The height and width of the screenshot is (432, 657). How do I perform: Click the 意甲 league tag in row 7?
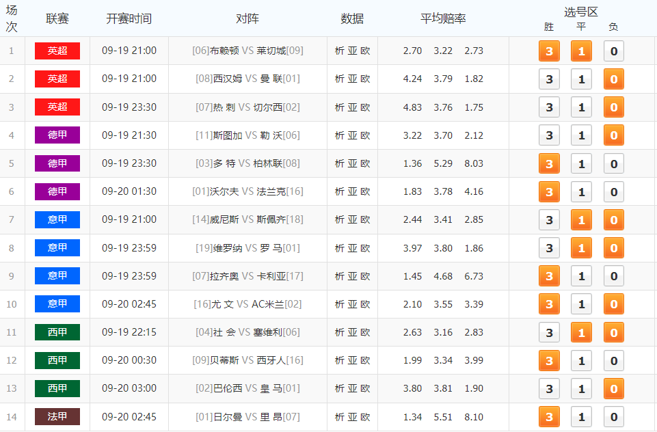(x=57, y=219)
